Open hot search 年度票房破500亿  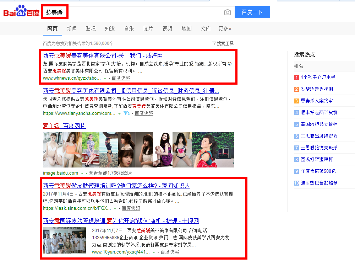pyautogui.click(x=318, y=171)
